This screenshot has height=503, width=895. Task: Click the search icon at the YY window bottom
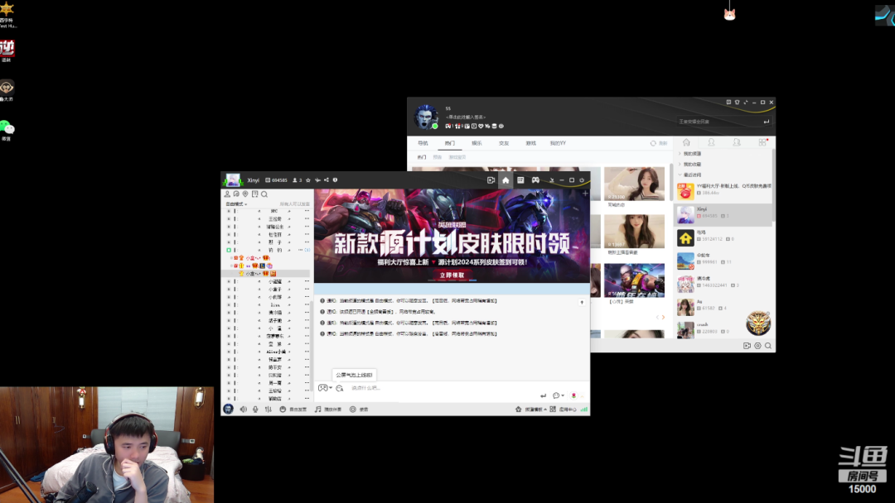tap(768, 346)
